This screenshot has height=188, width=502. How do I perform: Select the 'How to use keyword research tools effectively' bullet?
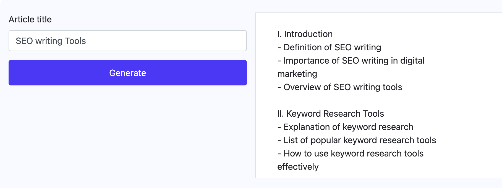click(x=350, y=153)
